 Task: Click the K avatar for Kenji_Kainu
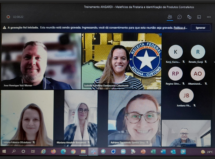175,52
